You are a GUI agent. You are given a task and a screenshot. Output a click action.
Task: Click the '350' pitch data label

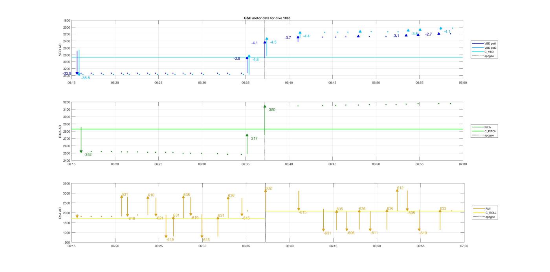point(272,110)
